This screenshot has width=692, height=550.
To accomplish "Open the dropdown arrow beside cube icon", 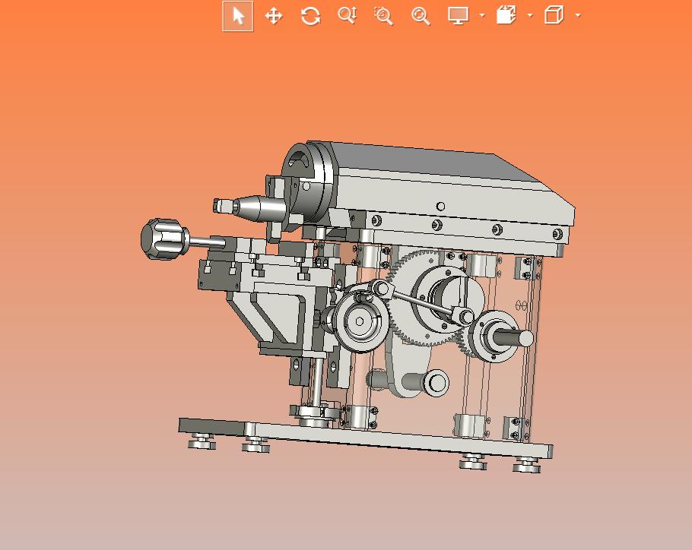I will (x=578, y=15).
